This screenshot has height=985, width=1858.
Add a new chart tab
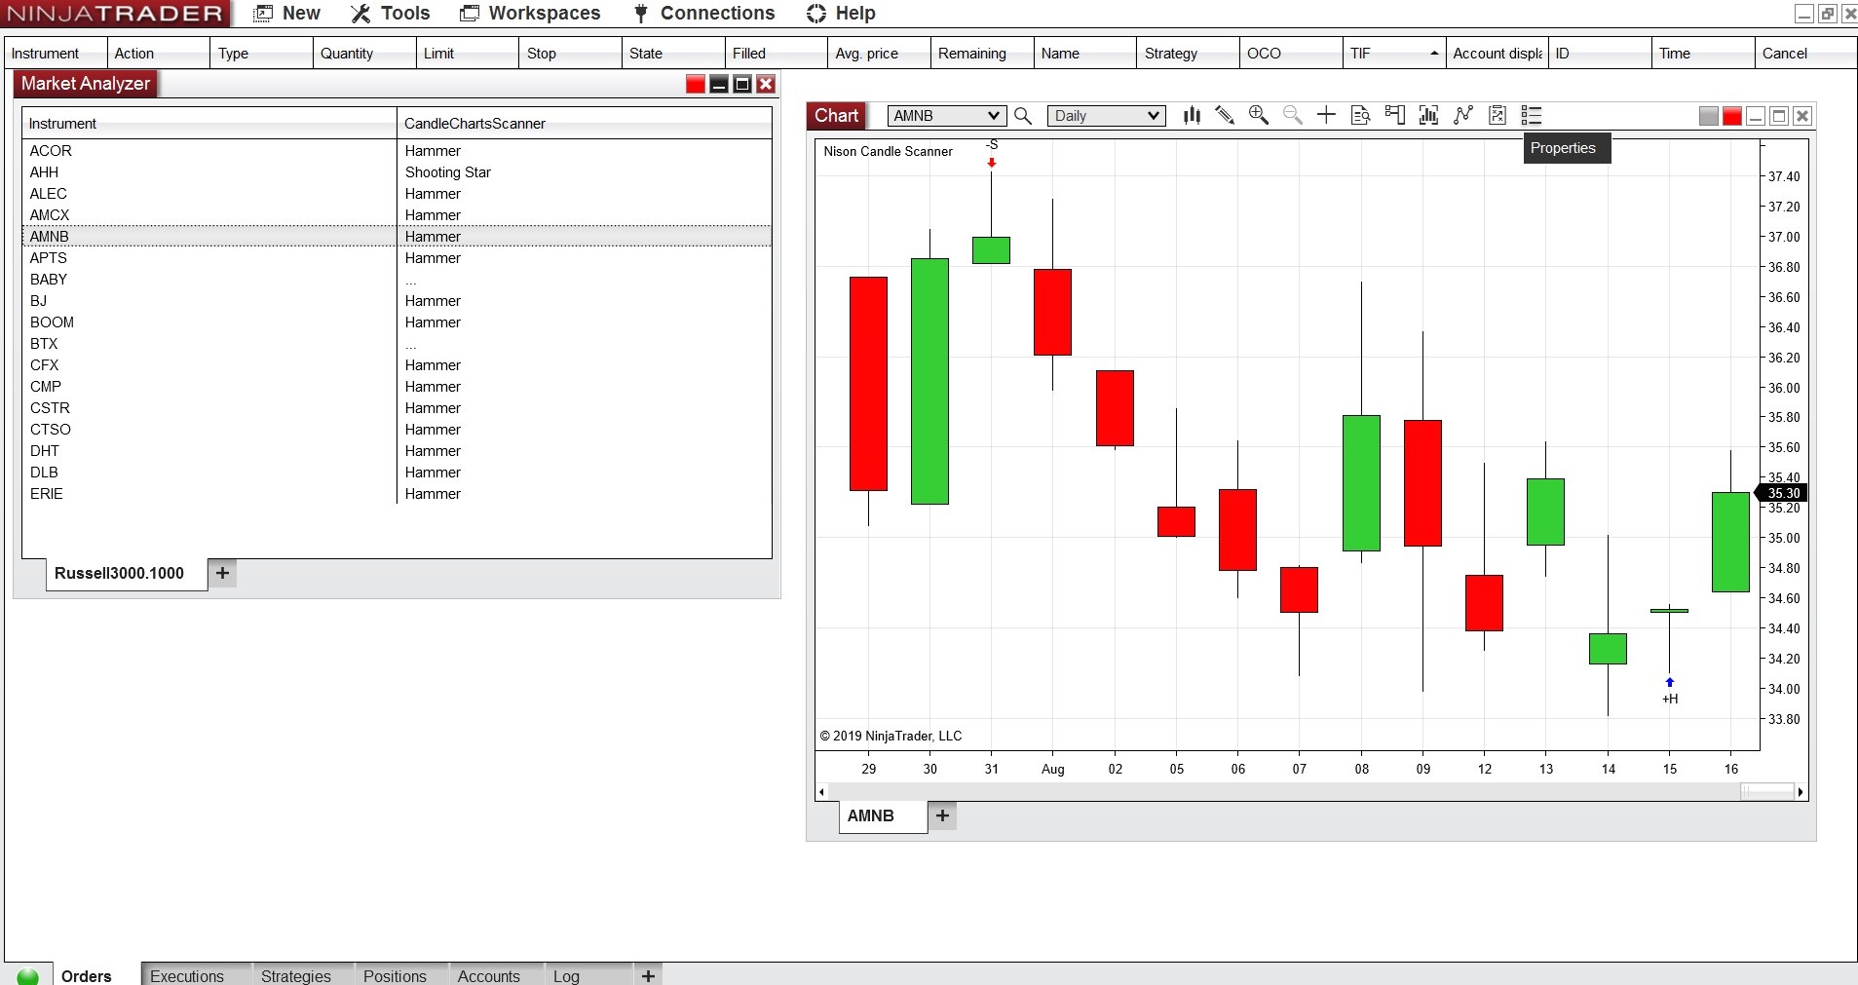942,815
